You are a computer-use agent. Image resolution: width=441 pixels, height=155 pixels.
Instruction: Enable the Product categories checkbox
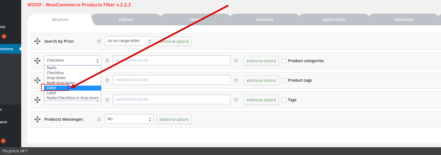pyautogui.click(x=284, y=61)
